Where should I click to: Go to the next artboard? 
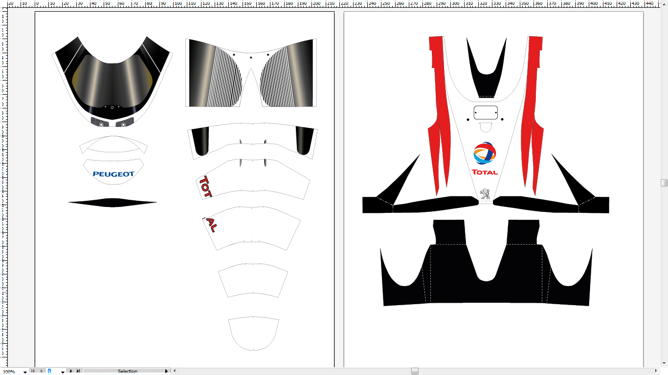tap(71, 372)
